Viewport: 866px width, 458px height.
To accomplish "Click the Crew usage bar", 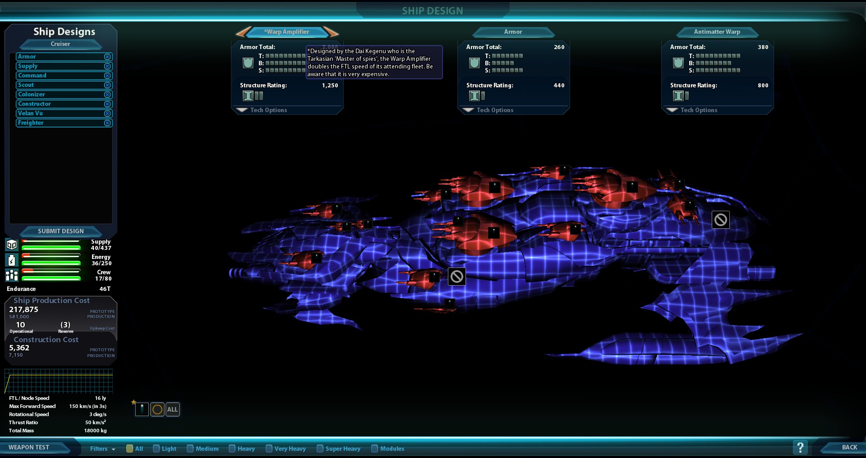I will click(x=51, y=275).
